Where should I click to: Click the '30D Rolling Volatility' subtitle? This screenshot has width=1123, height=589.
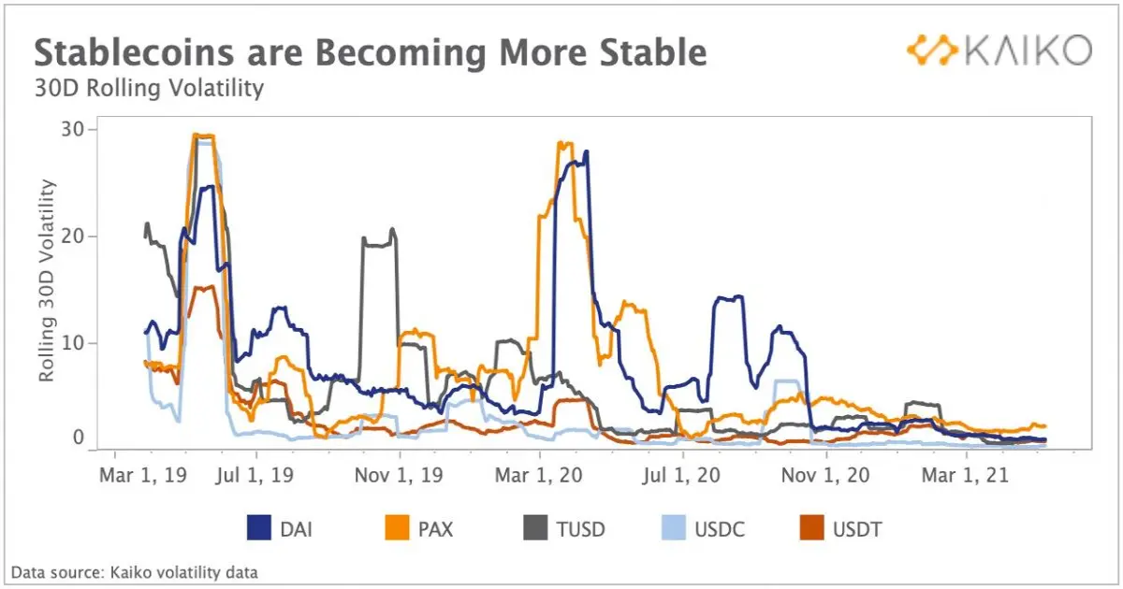(149, 89)
